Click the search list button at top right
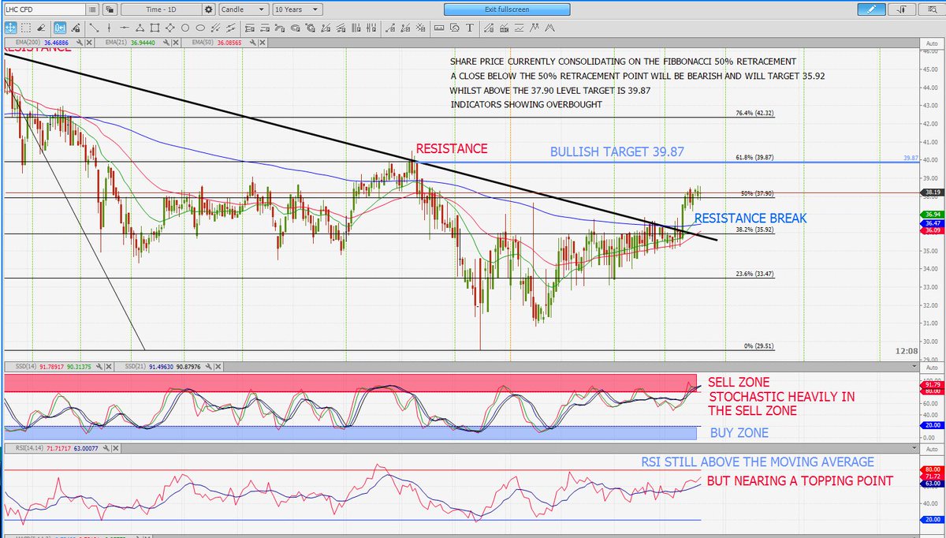The image size is (946, 538). pos(932,9)
